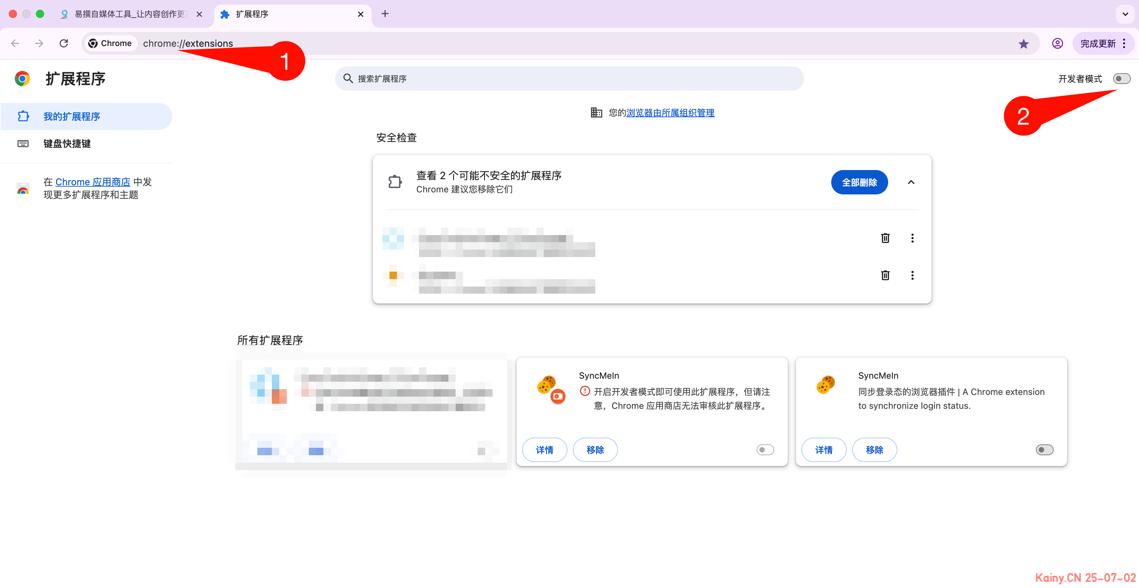Open the Chrome 应用商店 link
The width and height of the screenshot is (1139, 588).
pyautogui.click(x=93, y=182)
